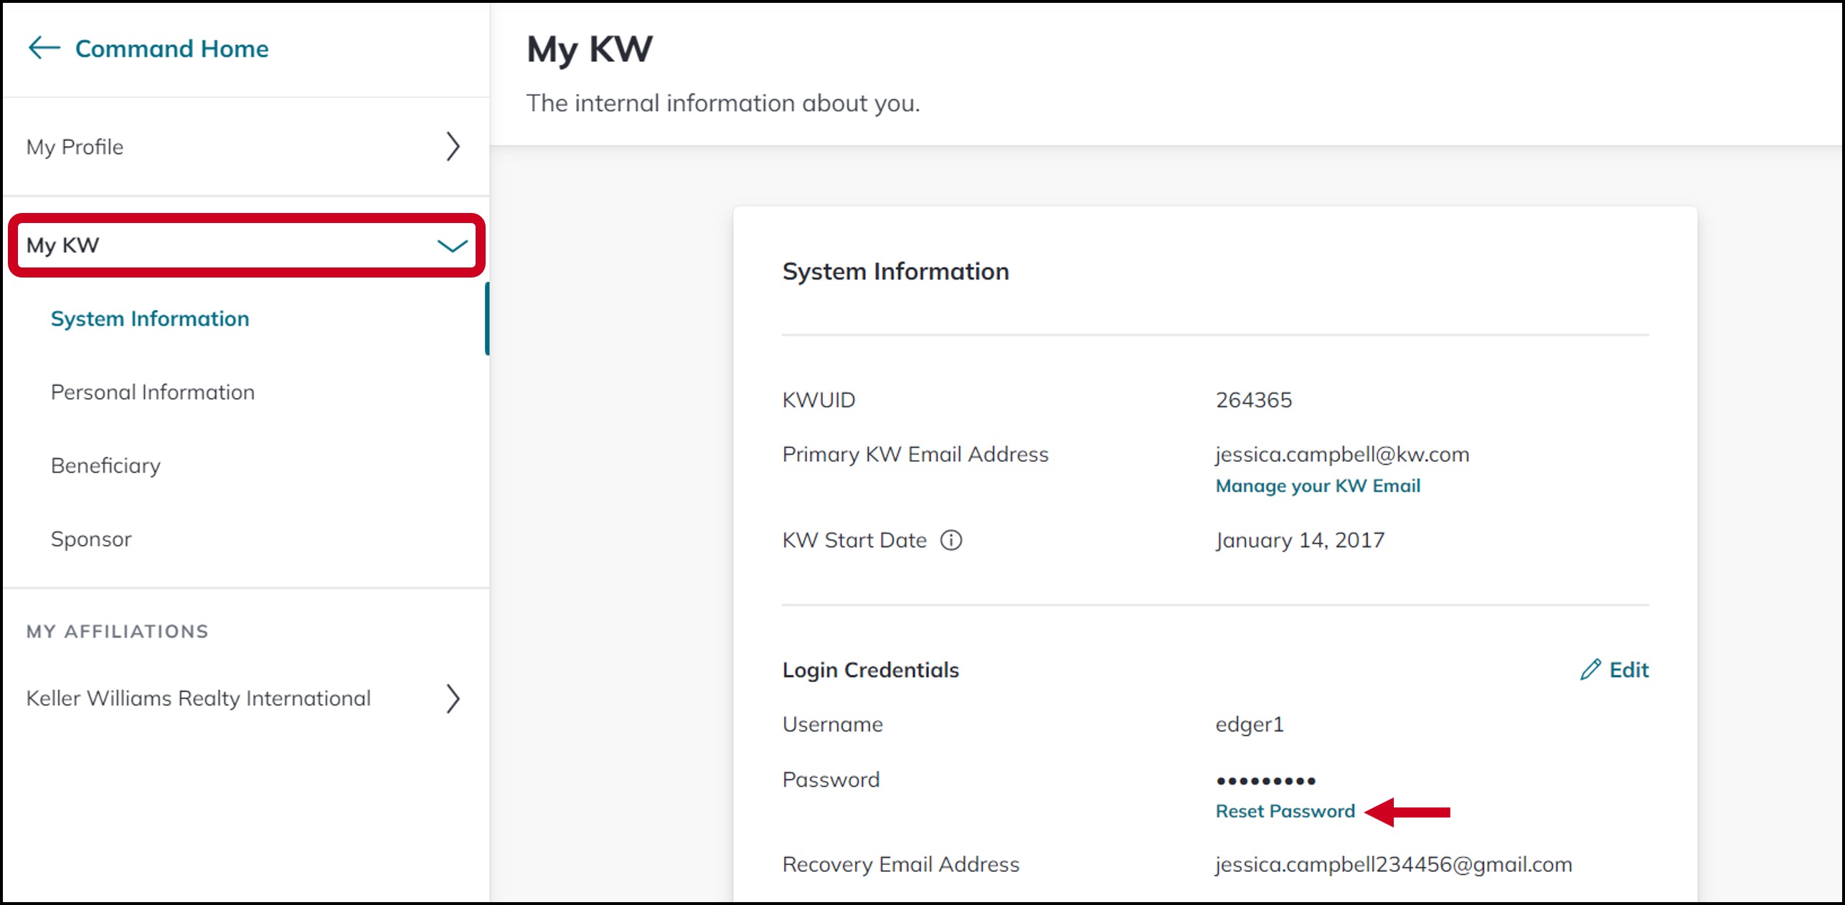Open the System Information menu item
The image size is (1845, 905).
(150, 318)
